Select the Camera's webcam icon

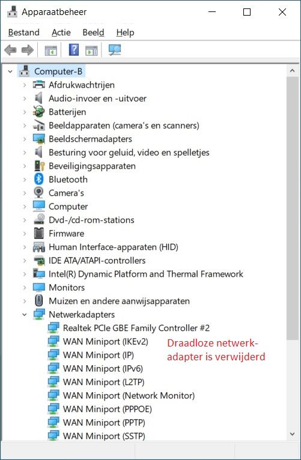point(38,193)
